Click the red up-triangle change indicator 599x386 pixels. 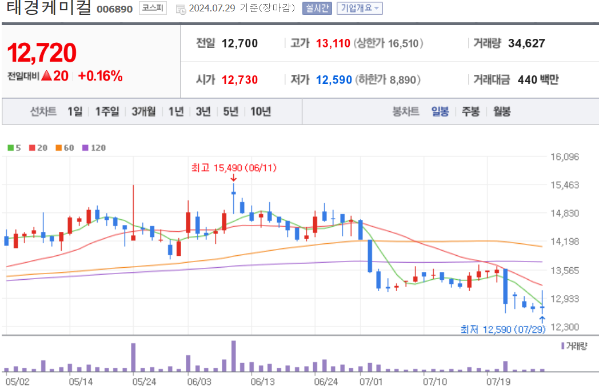coord(47,75)
